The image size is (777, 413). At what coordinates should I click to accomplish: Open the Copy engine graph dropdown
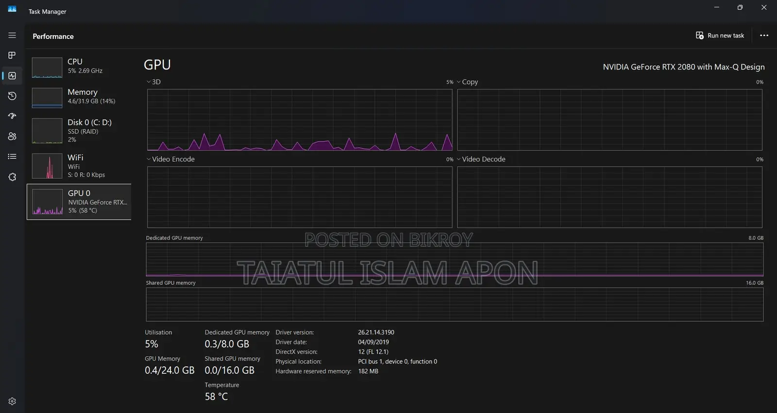(467, 82)
